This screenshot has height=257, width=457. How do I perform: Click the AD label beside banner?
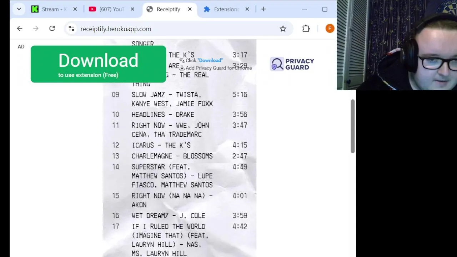click(x=21, y=46)
